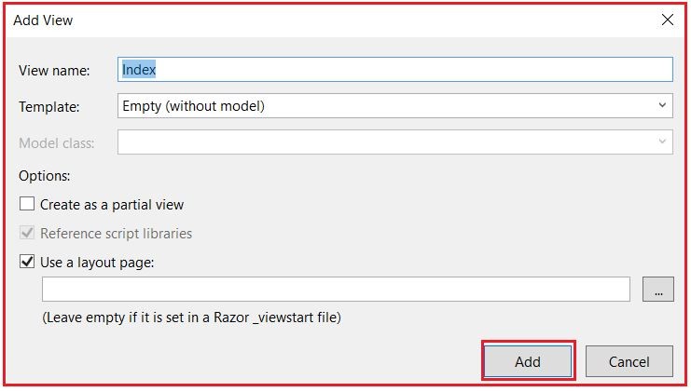The width and height of the screenshot is (691, 392).
Task: Focus the View name input field
Action: 394,70
